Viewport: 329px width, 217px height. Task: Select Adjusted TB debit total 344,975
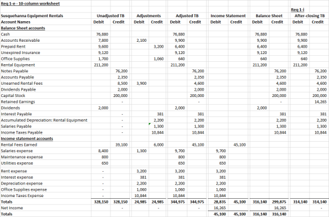pos(177,202)
